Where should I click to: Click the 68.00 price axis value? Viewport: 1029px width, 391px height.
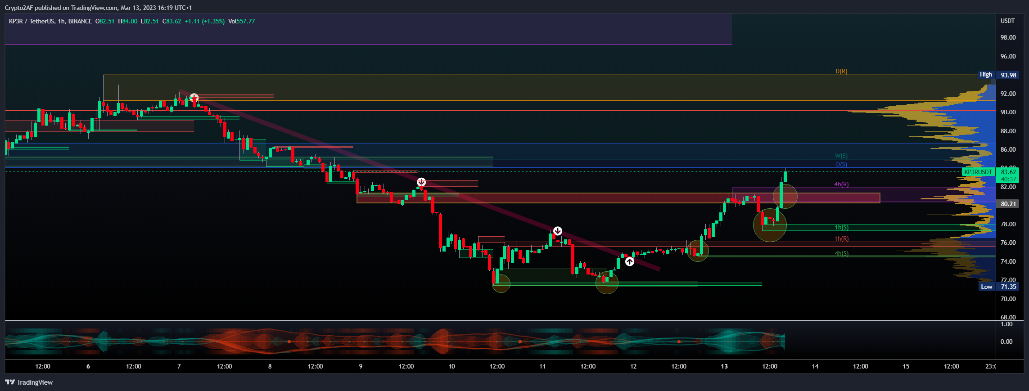[1008, 317]
